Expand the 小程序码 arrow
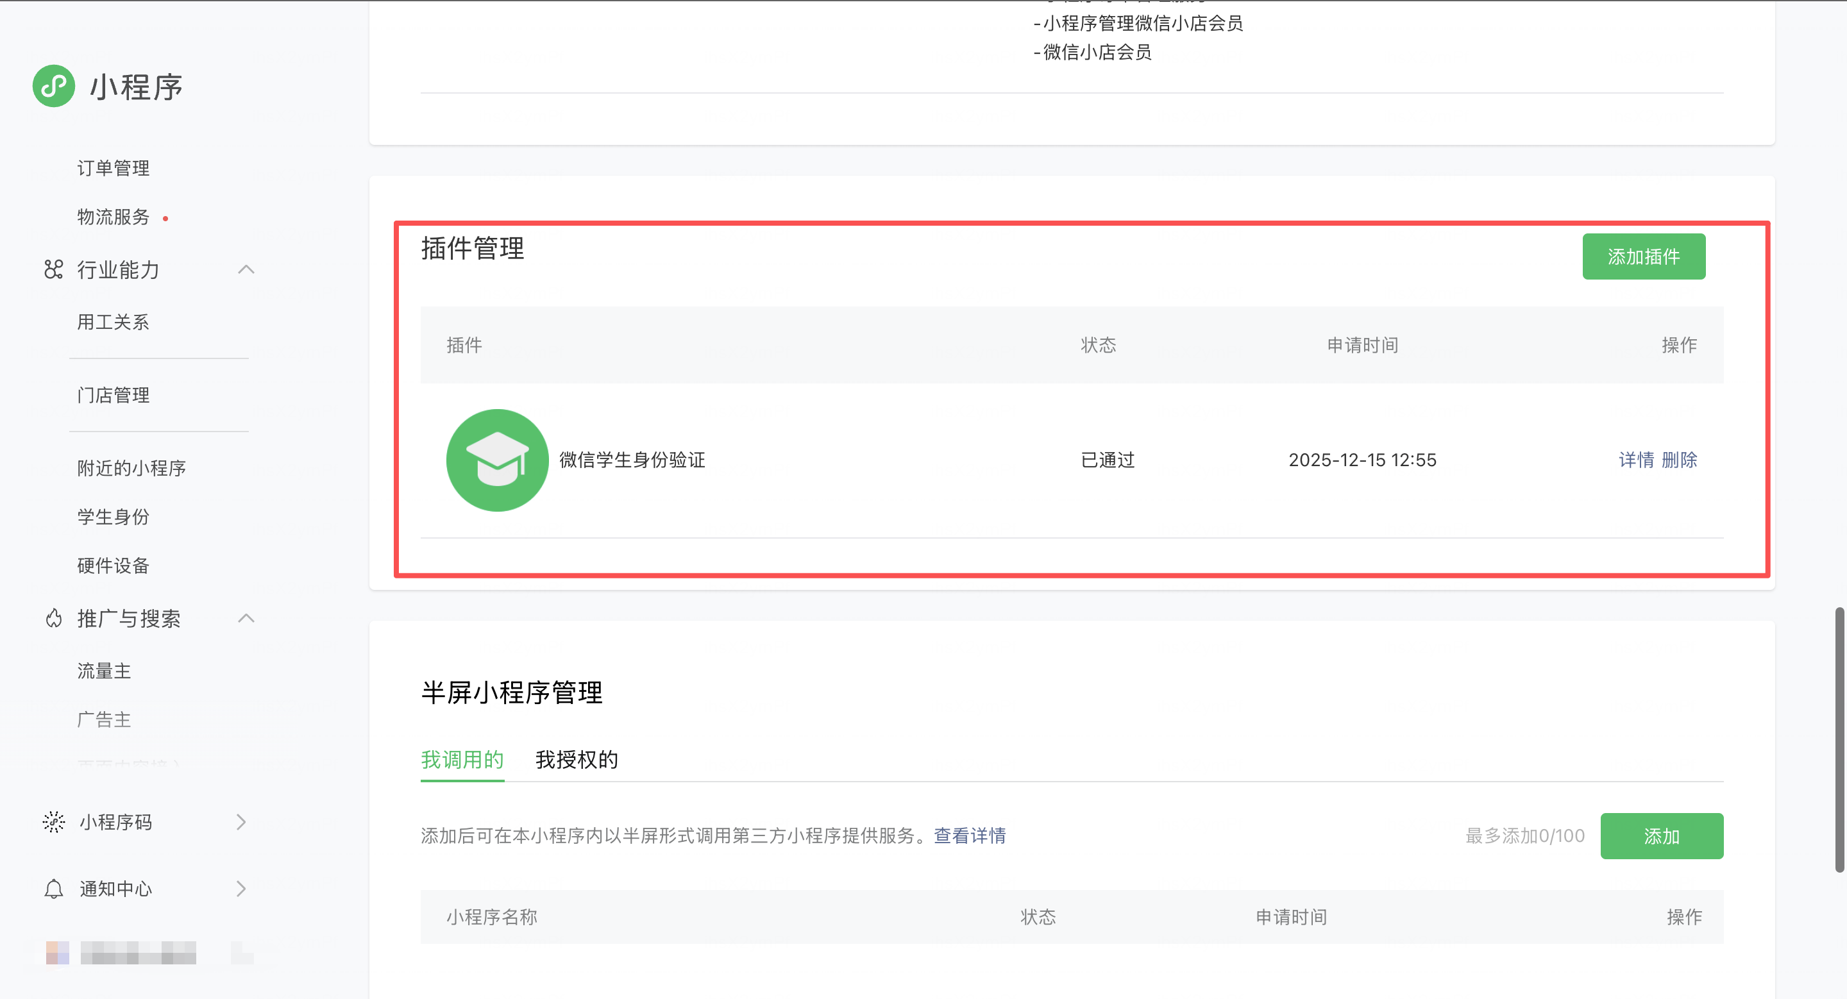 click(241, 821)
